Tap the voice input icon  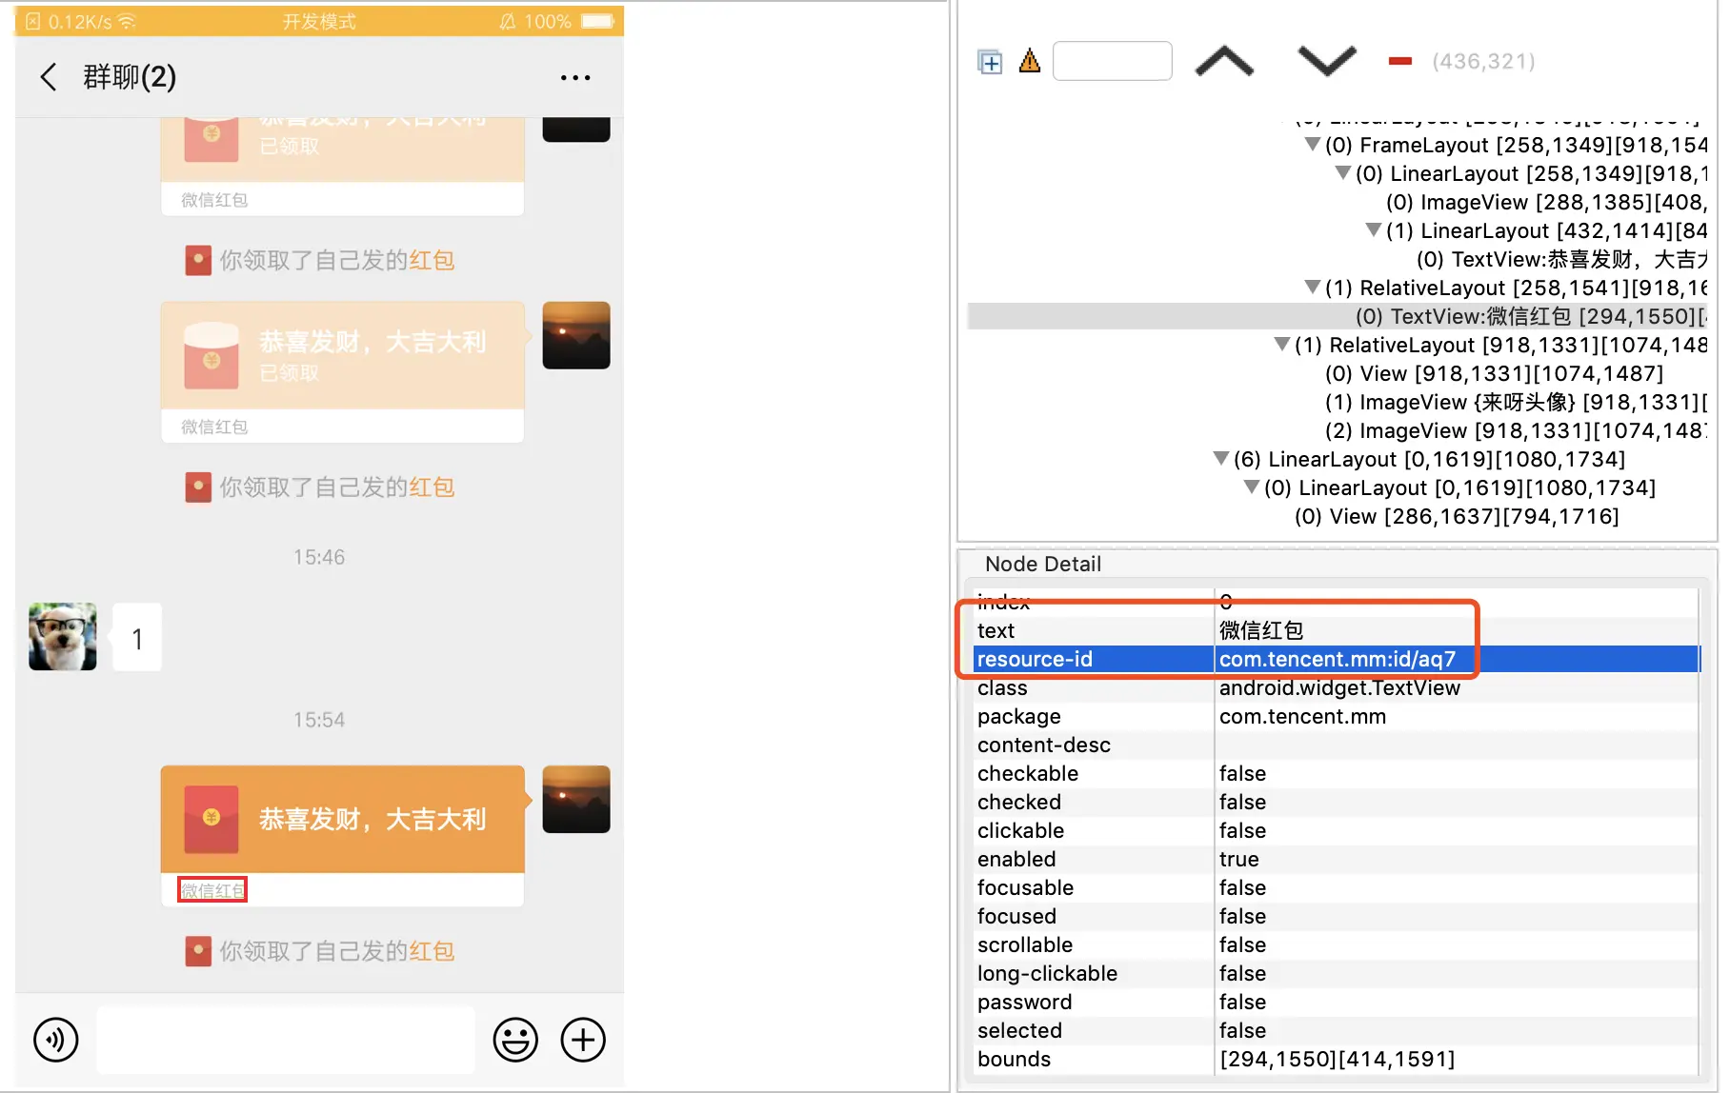[56, 1039]
